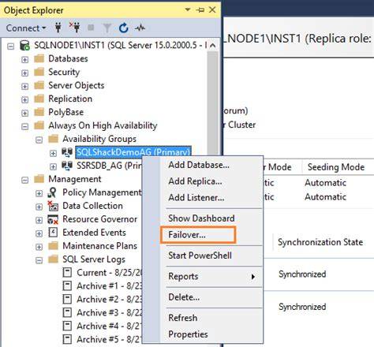
Task: Click the Filter funnel icon
Action: click(107, 28)
